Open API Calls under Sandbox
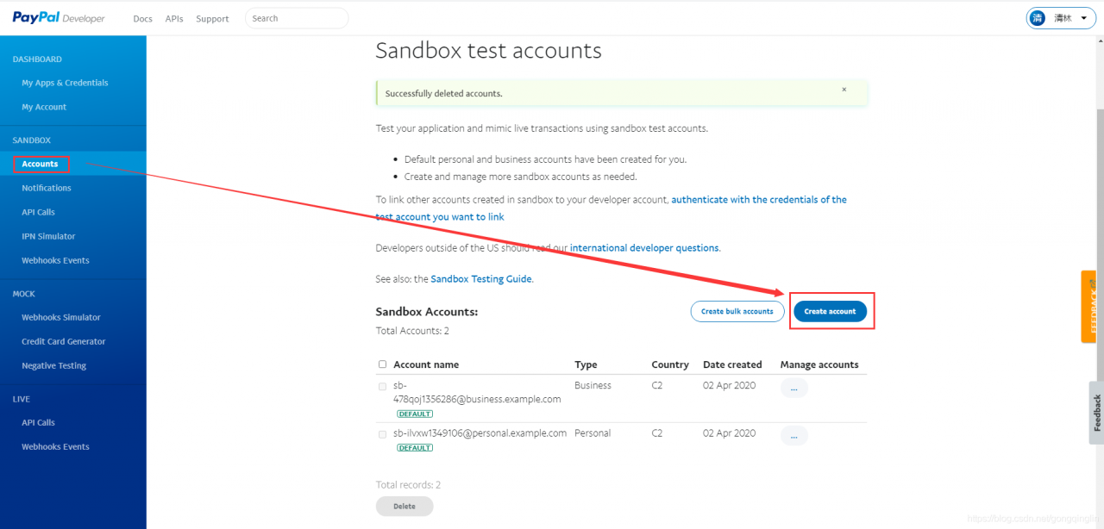Screen dimensions: 1104x529 [38, 212]
